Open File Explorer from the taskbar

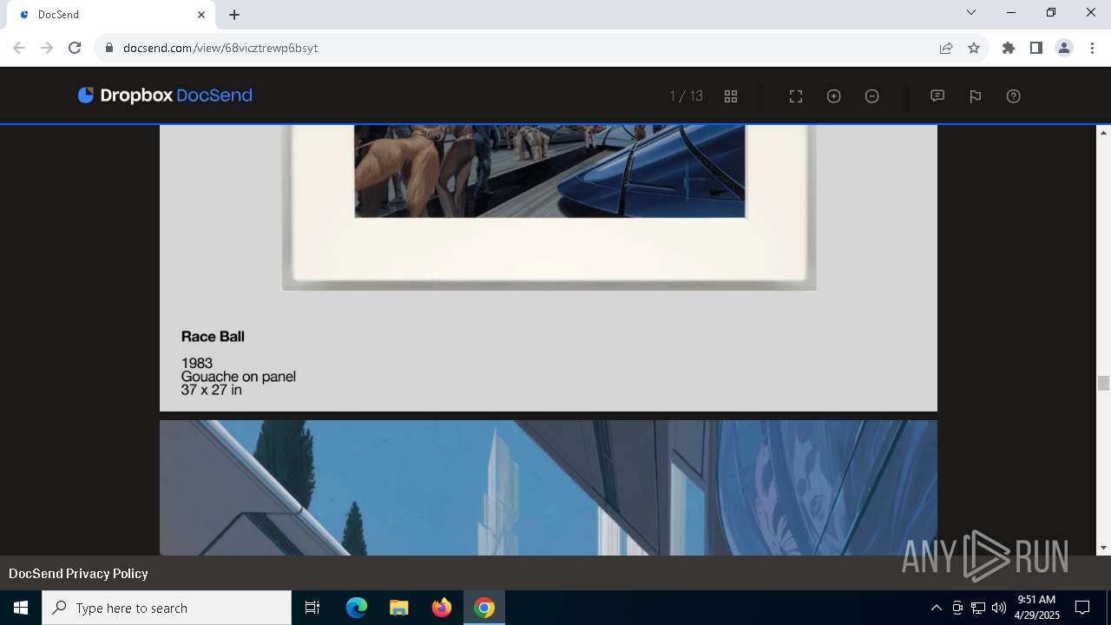click(x=399, y=608)
